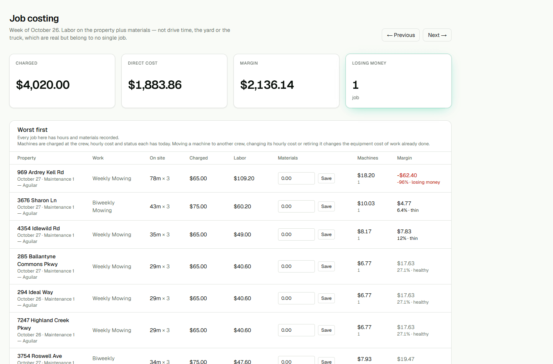Edit materials field for 3754 Roswell Ave

pos(296,361)
